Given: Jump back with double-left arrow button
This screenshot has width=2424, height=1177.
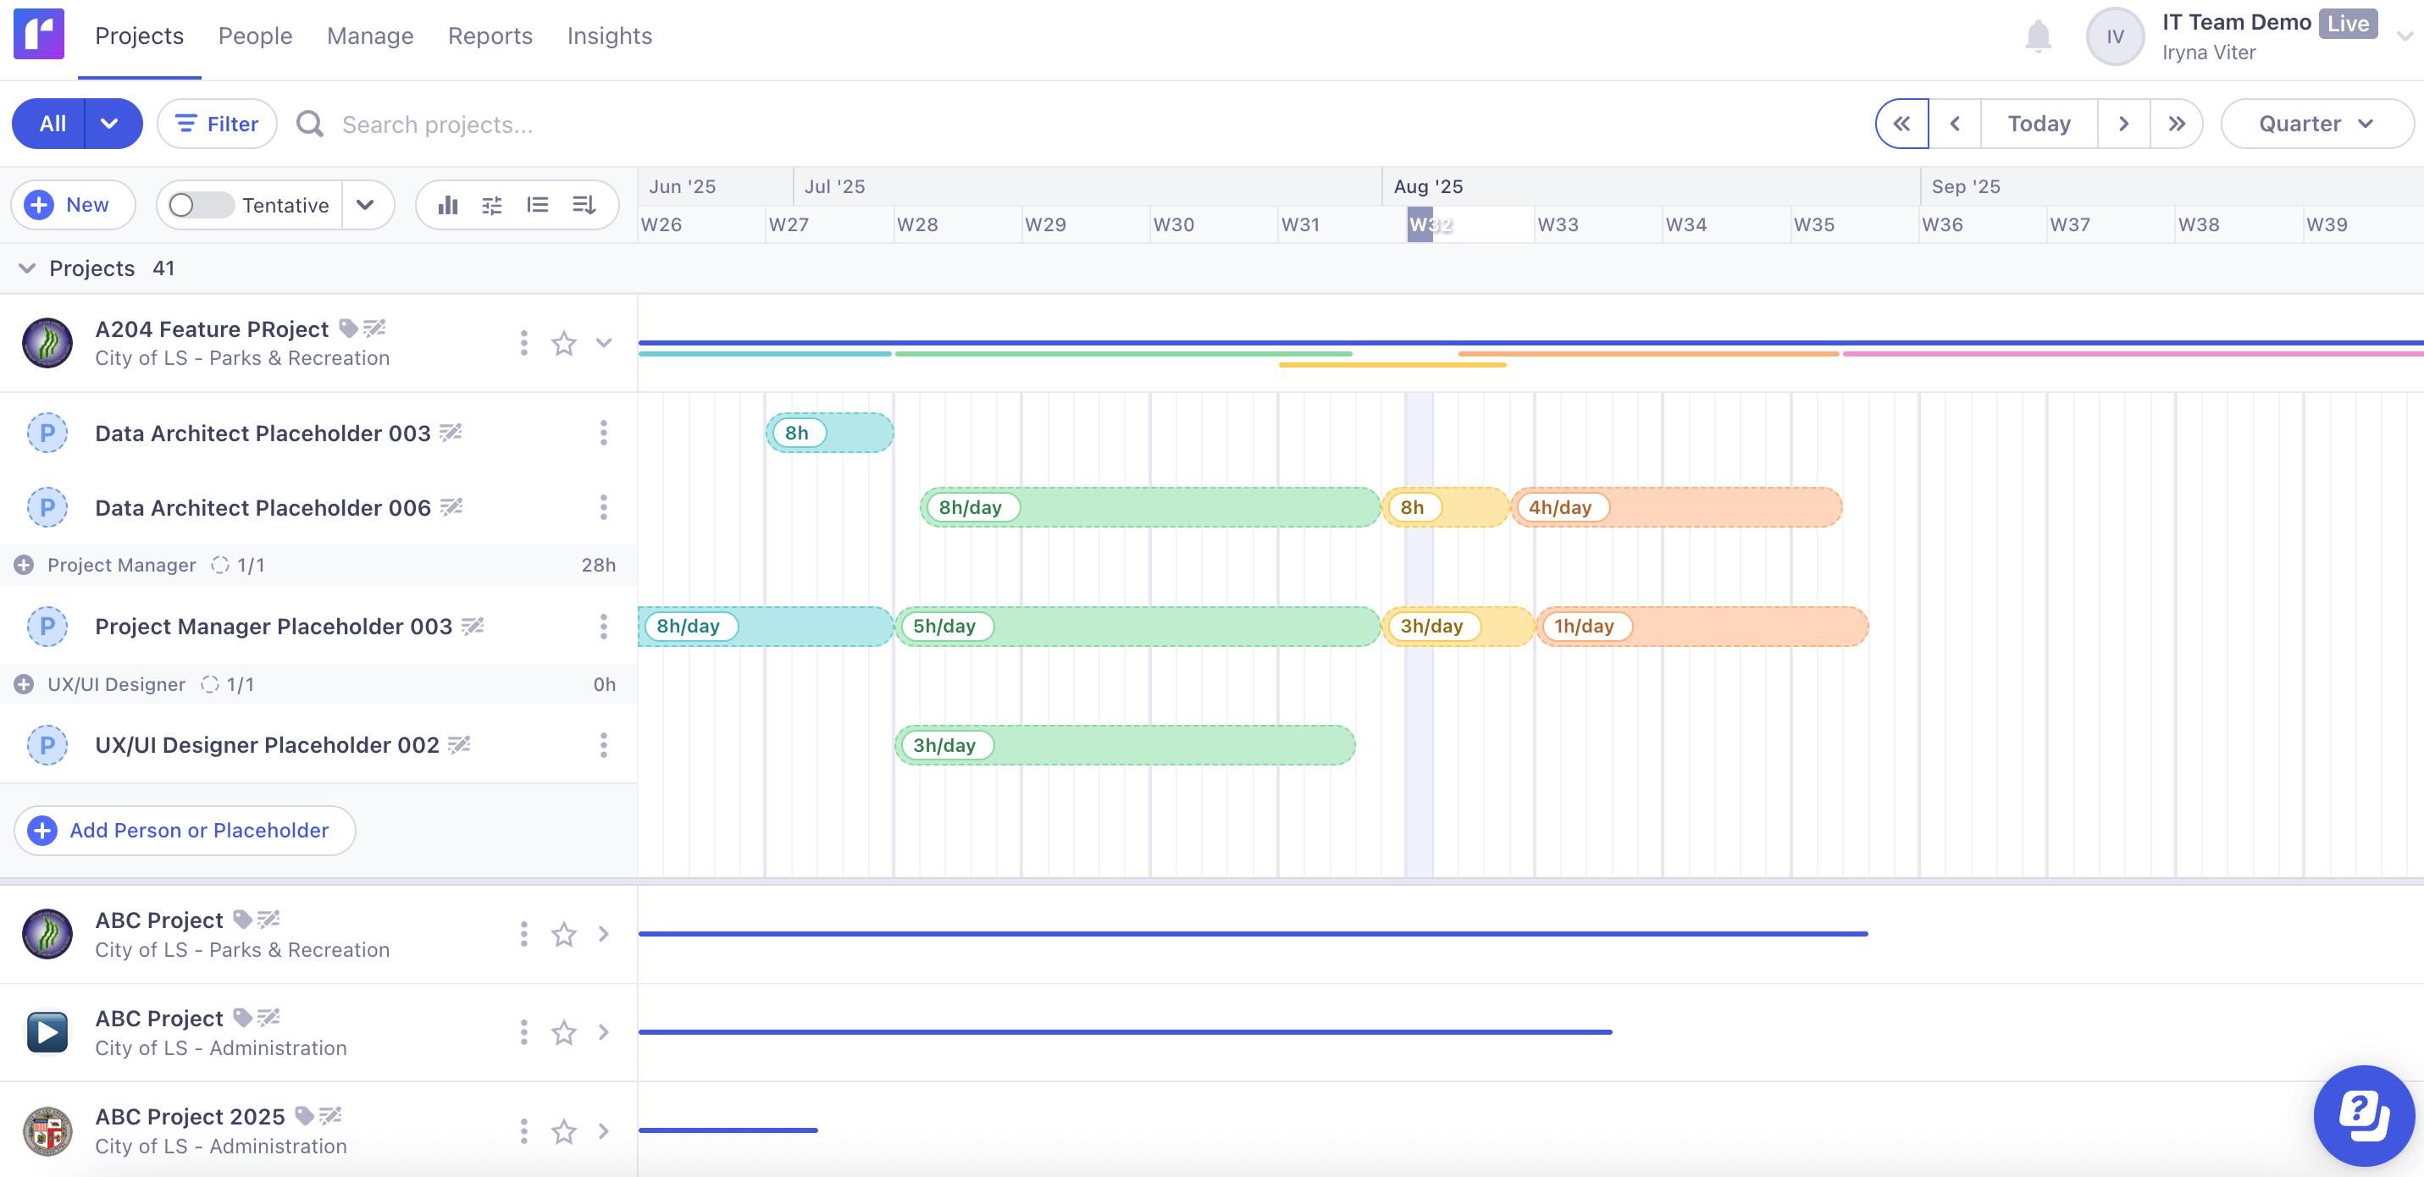Looking at the screenshot, I should coord(1901,124).
